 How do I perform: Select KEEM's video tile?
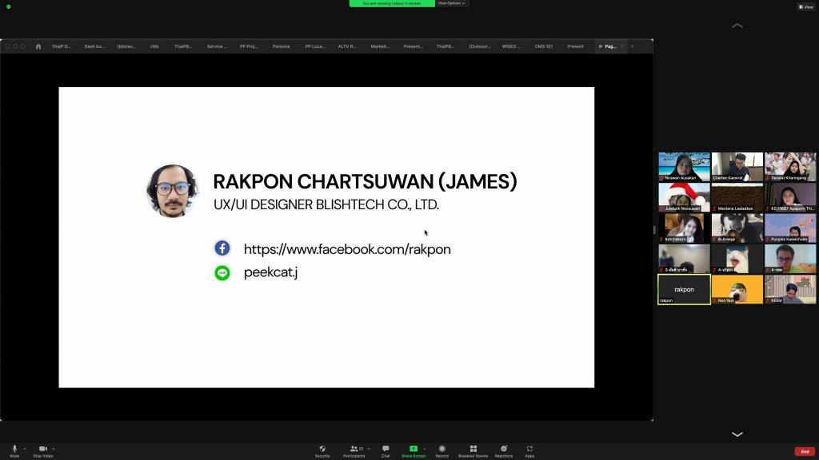click(790, 289)
